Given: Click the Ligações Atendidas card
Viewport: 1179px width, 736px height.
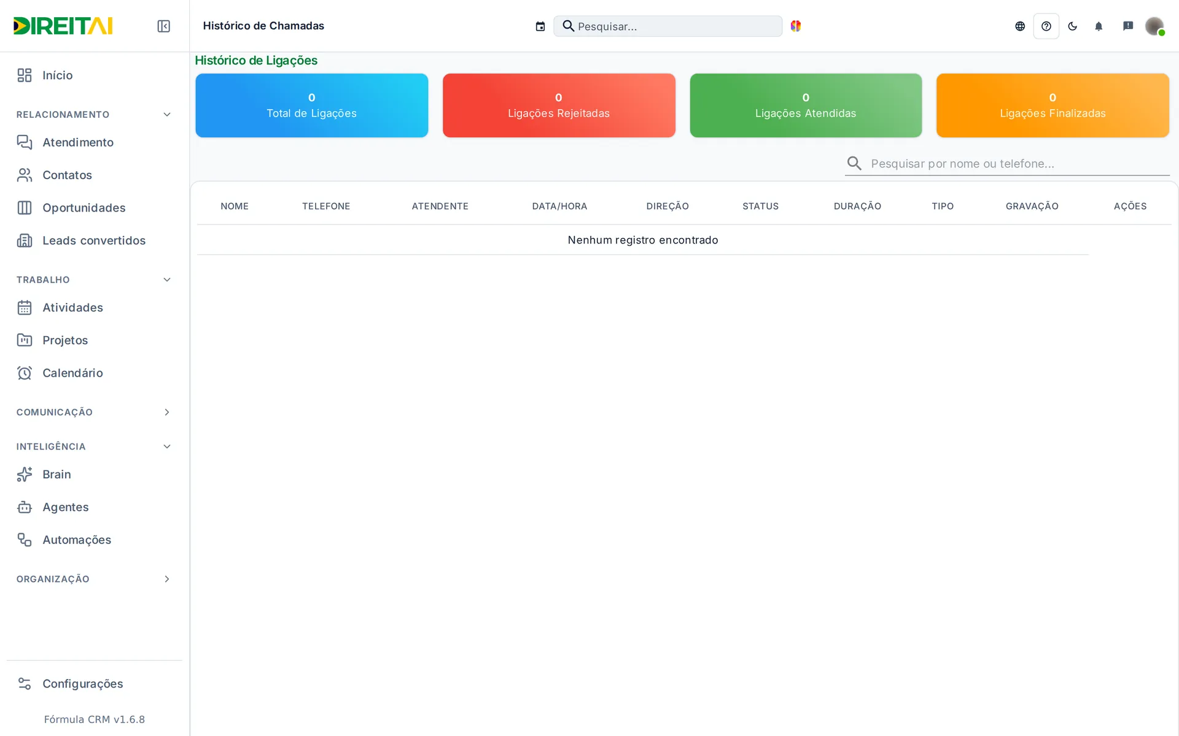Looking at the screenshot, I should click(806, 105).
